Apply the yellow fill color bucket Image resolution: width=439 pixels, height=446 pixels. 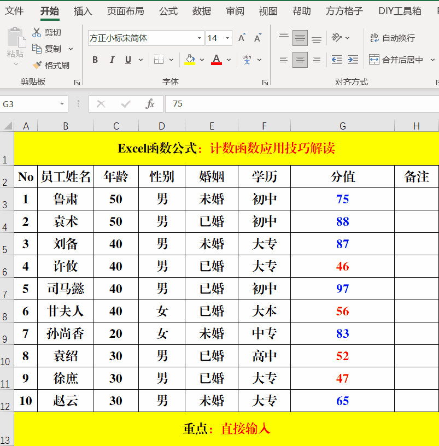[x=190, y=60]
